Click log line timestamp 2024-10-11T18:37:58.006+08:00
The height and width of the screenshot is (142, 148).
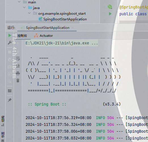point(58,131)
